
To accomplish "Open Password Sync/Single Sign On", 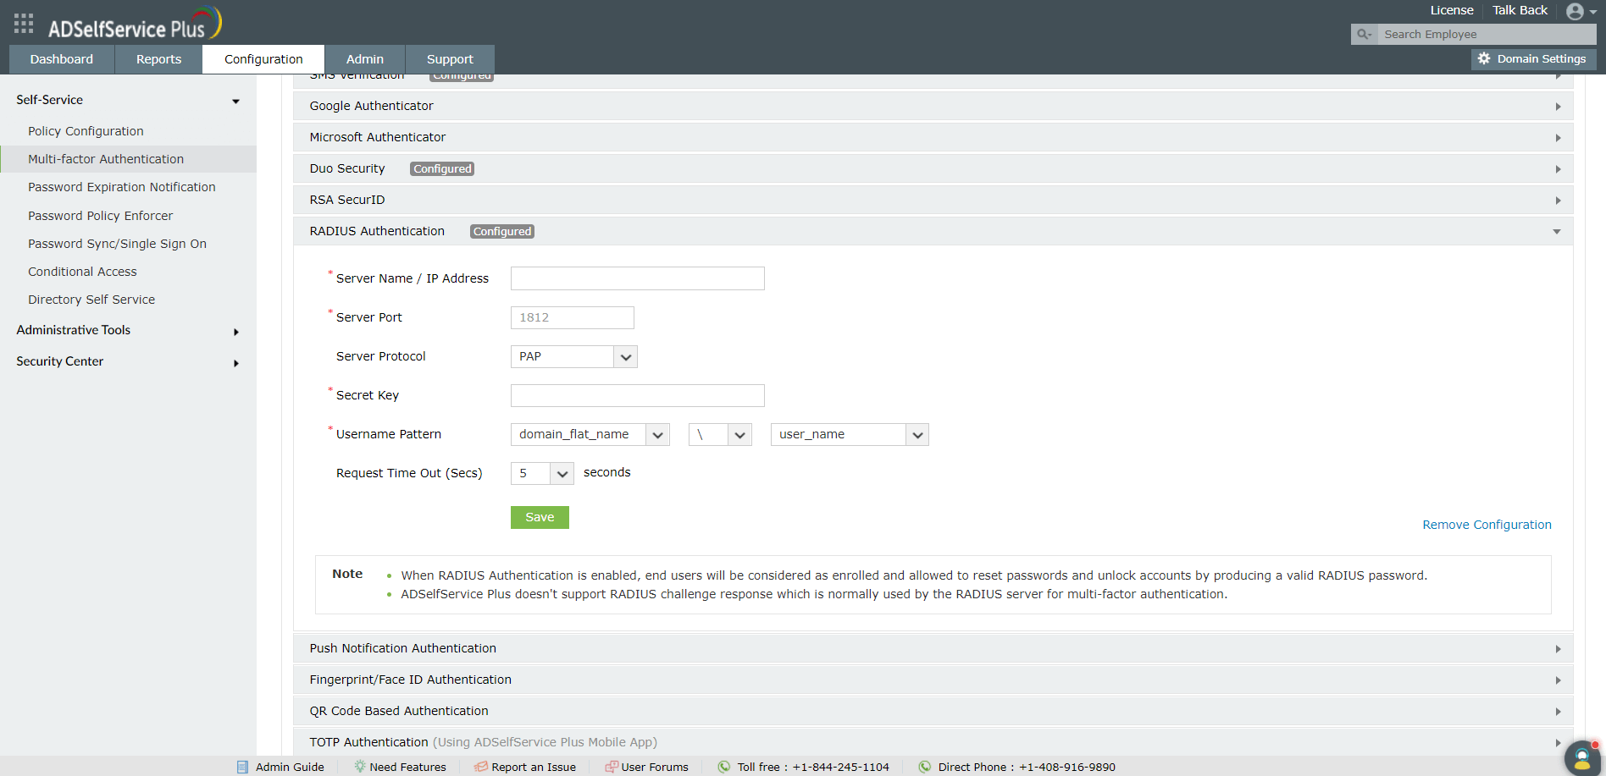I will coord(117,244).
